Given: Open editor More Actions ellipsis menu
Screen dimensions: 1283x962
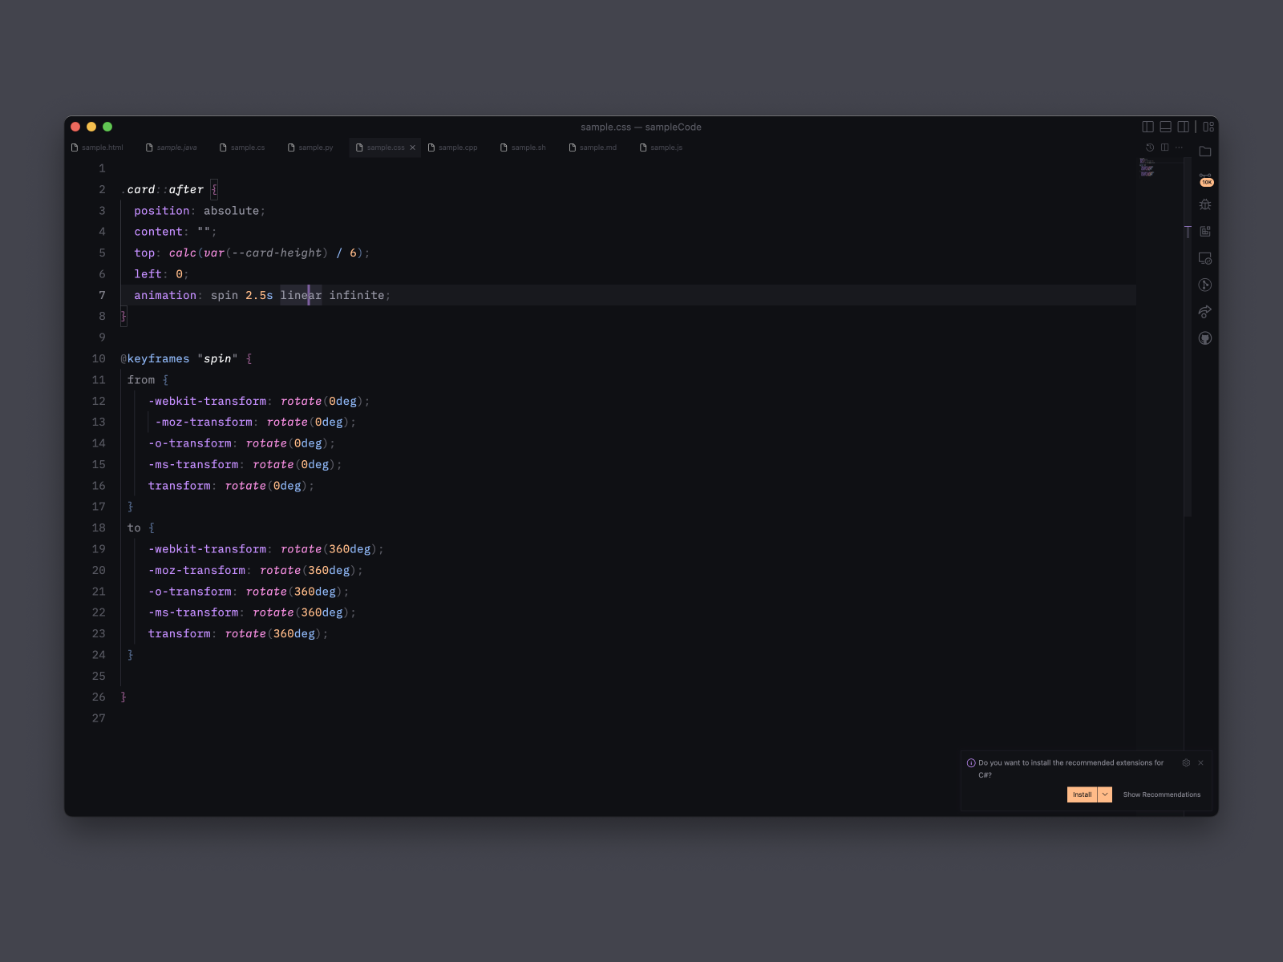Looking at the screenshot, I should (1179, 148).
